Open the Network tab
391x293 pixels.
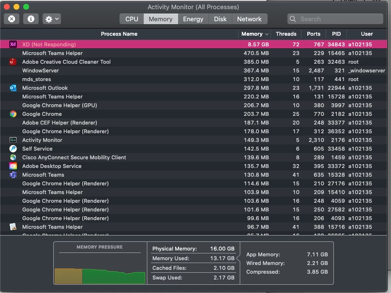pos(249,19)
